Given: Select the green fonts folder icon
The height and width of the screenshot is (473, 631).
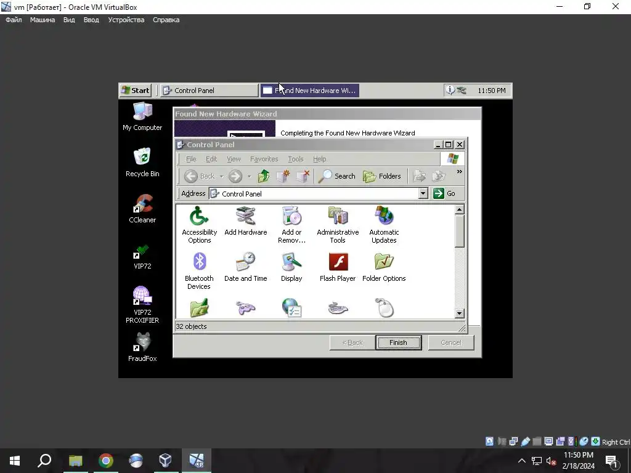Looking at the screenshot, I should [x=199, y=308].
